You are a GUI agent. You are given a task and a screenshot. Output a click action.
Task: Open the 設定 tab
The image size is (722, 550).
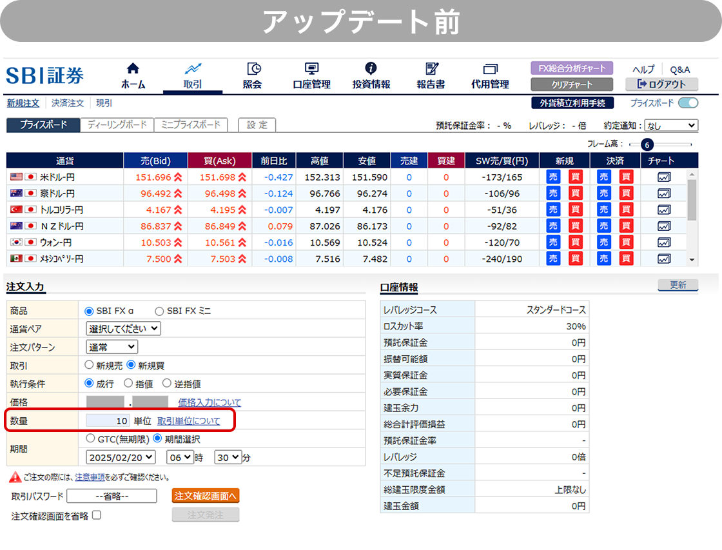[257, 125]
